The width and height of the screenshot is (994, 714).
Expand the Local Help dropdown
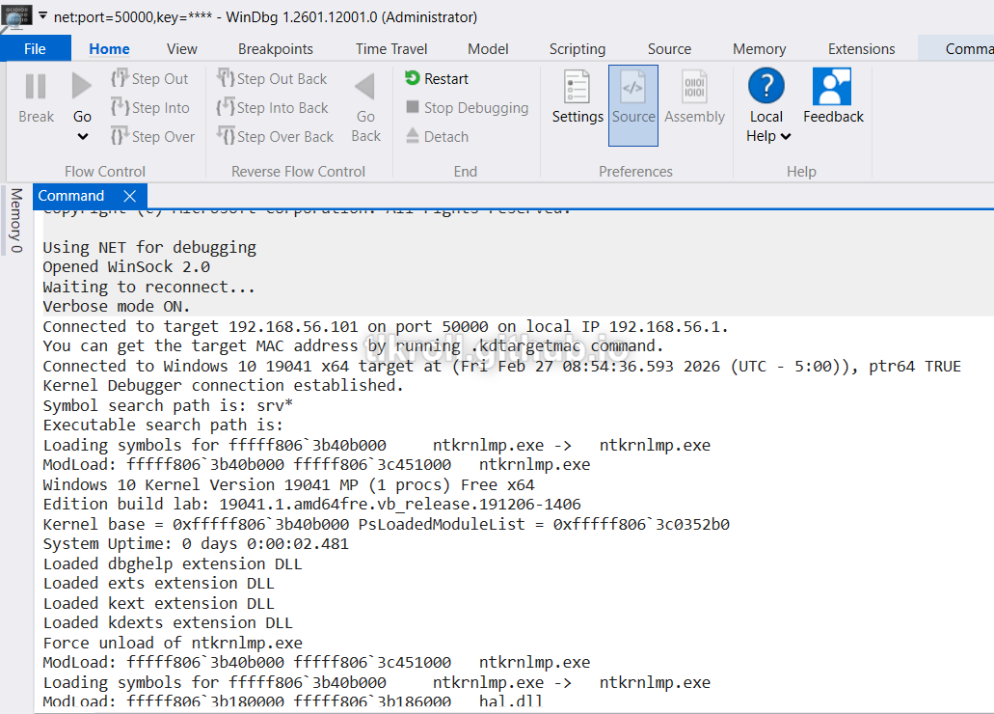tap(786, 137)
